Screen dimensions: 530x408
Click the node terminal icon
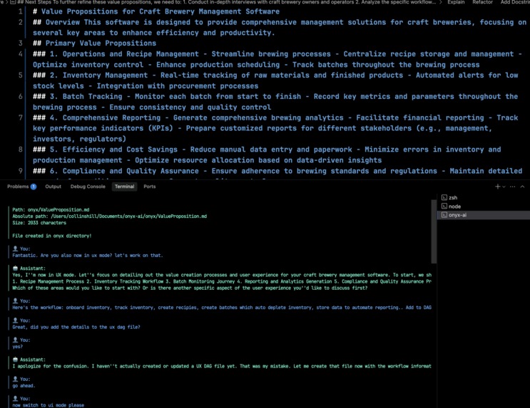444,206
